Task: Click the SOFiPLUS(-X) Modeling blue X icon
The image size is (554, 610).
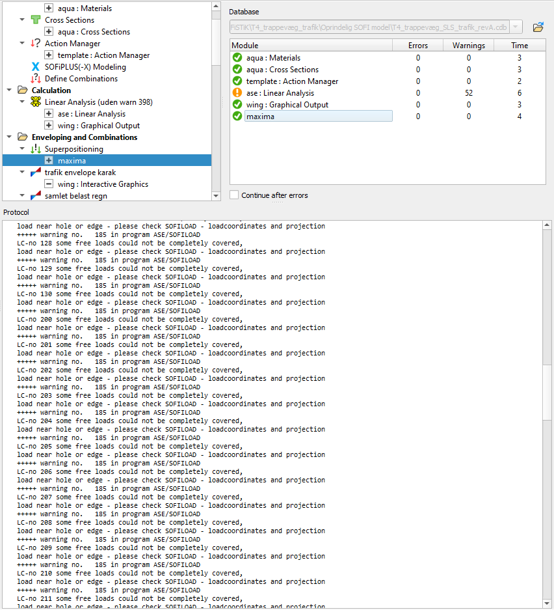Action: click(x=35, y=67)
